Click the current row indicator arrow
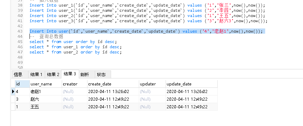The height and width of the screenshot is (126, 303). click(13, 91)
